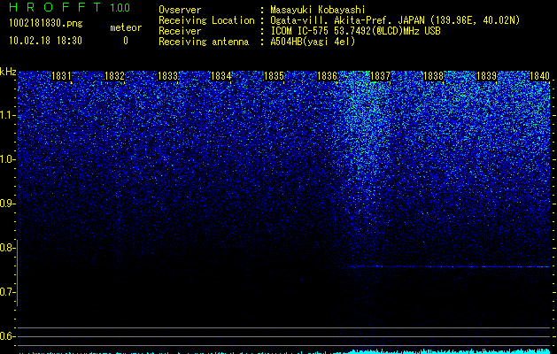Viewport: 557px width, 354px height.
Task: Click the cyan signal level trace at bottom
Action: coord(284,351)
